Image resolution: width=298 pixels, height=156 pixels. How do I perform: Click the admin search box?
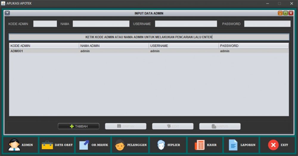149,37
